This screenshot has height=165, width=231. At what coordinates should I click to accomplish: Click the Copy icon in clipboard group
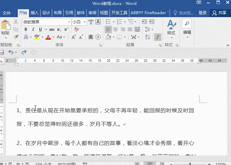click(16, 29)
